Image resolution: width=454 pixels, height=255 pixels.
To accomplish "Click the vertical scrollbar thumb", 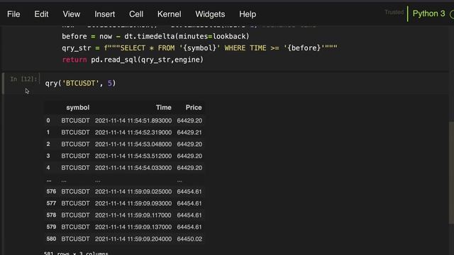I will [451, 173].
